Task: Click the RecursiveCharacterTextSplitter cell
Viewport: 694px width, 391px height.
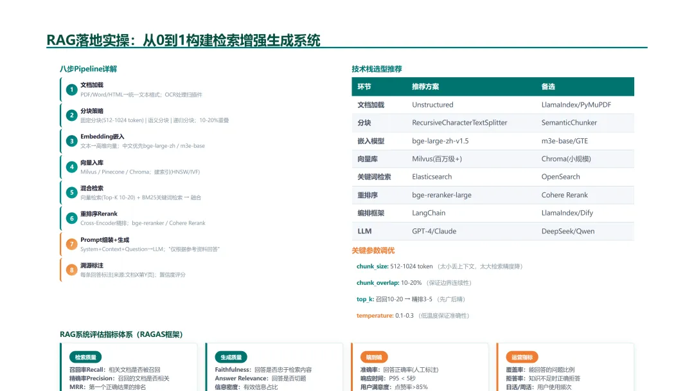Action: tap(459, 123)
